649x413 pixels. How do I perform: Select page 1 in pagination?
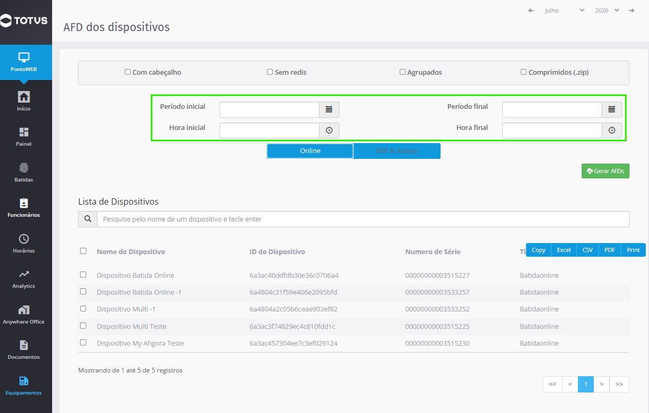pos(586,384)
